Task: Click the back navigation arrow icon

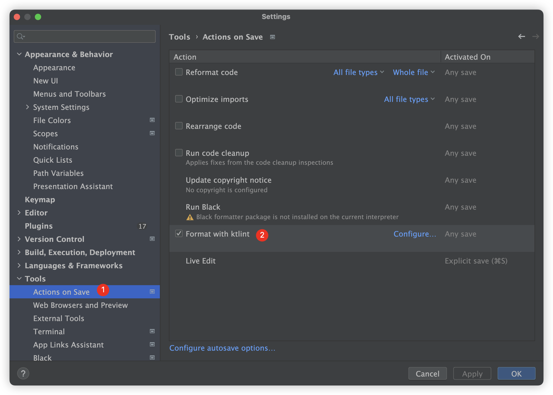Action: tap(521, 36)
